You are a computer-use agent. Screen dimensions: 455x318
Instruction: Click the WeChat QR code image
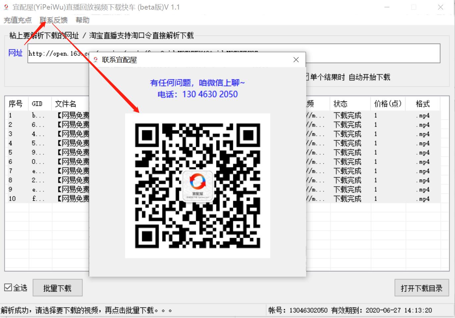click(198, 186)
